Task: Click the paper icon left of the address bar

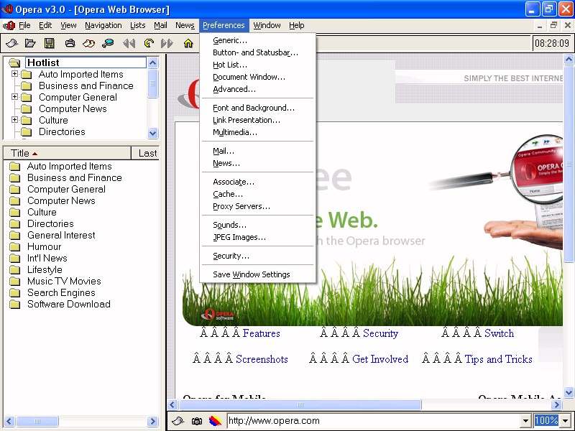Action: 178,421
